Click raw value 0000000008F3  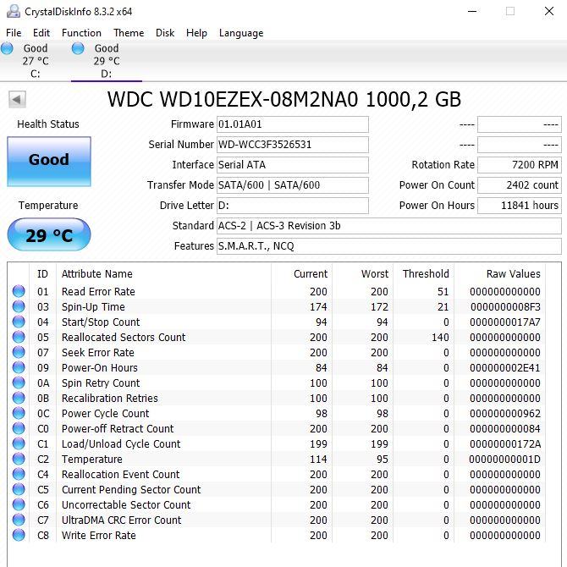pyautogui.click(x=505, y=306)
